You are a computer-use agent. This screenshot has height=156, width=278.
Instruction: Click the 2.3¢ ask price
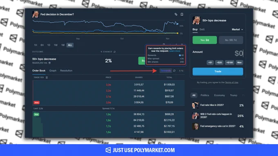pos(108,85)
